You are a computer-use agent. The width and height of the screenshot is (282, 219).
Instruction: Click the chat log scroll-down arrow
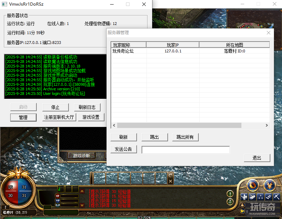[82, 205]
